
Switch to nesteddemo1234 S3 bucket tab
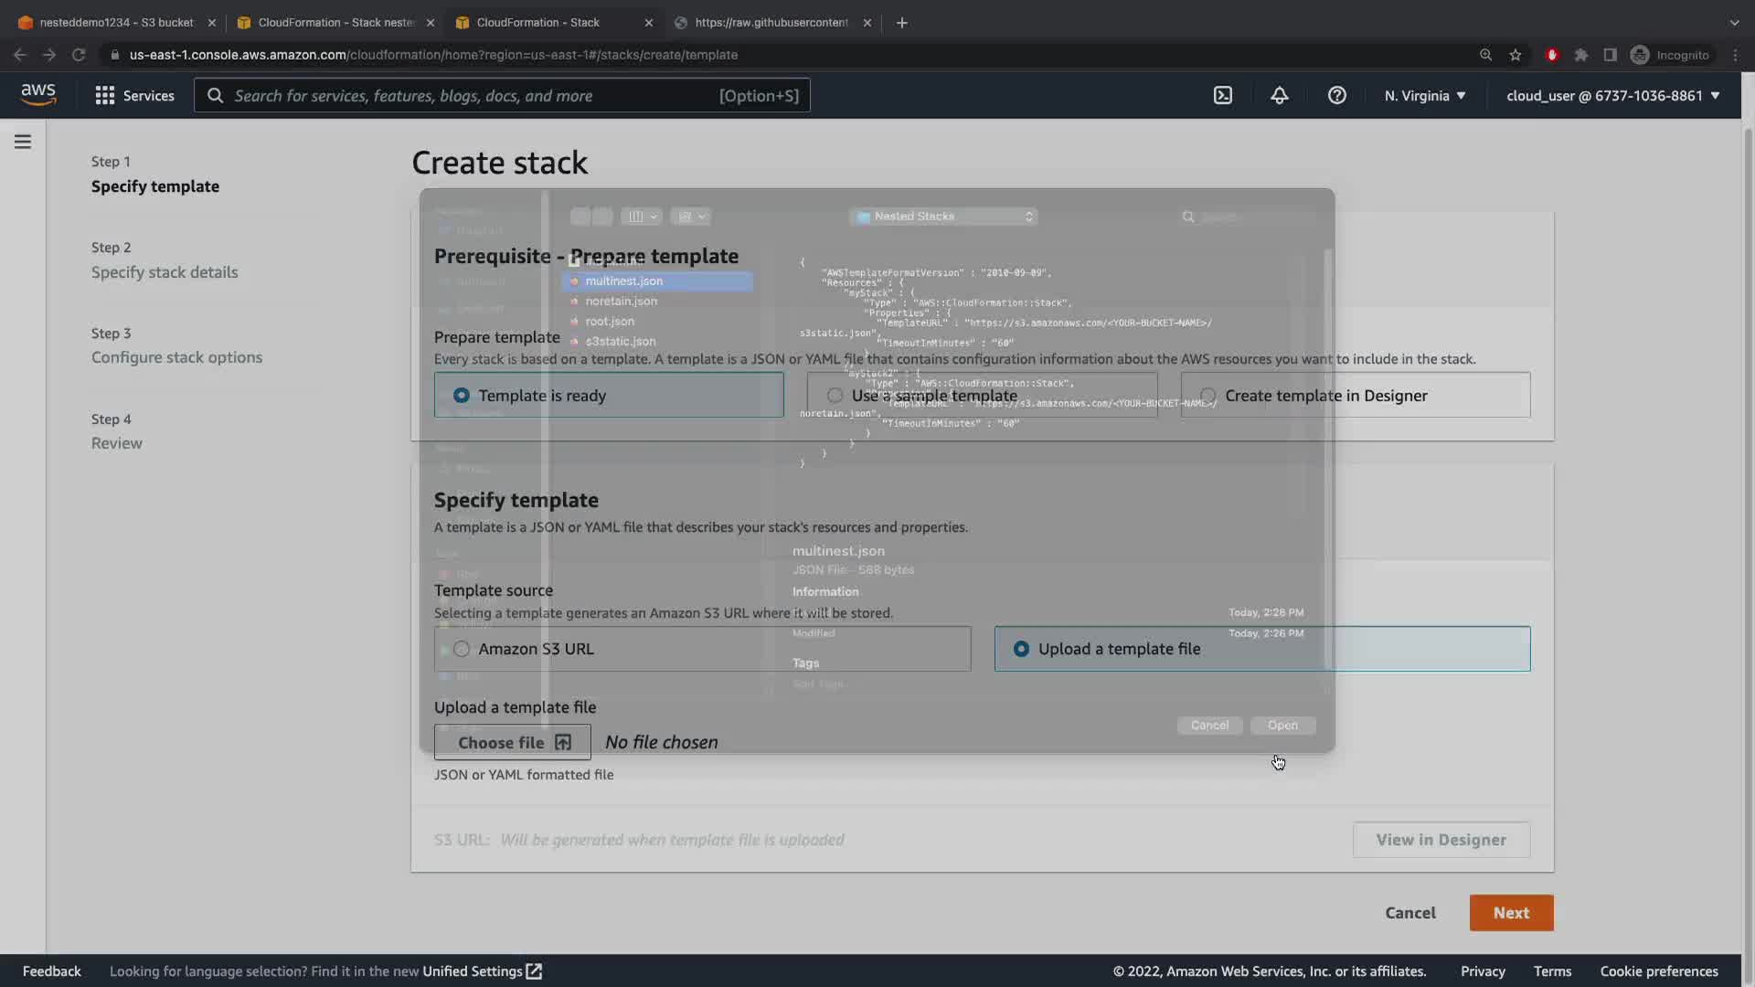tap(116, 22)
